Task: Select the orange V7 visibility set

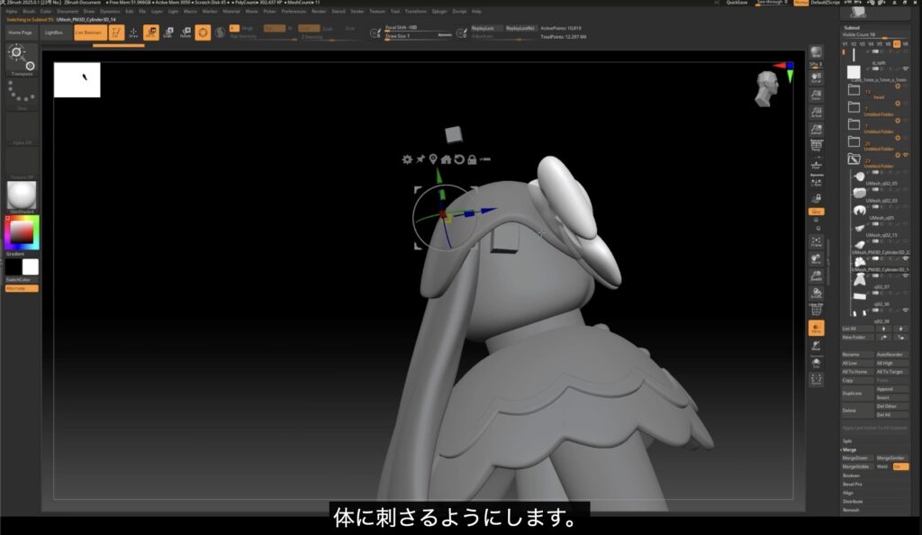Action: (897, 44)
